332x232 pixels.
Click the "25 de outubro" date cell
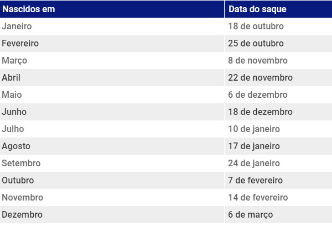pos(256,43)
